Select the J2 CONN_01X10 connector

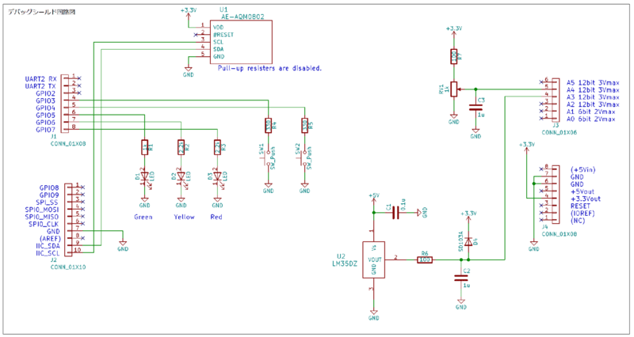coord(70,220)
